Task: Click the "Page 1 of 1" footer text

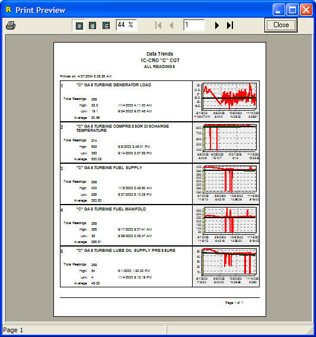Action: [234, 303]
